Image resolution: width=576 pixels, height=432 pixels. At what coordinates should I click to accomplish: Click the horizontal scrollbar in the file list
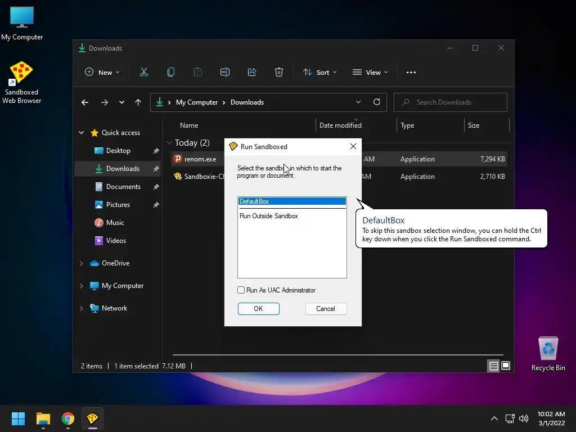point(338,355)
